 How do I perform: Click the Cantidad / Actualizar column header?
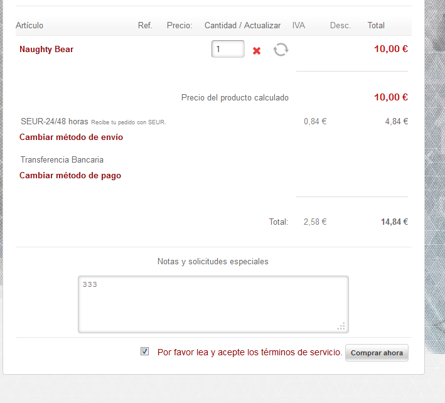point(242,26)
